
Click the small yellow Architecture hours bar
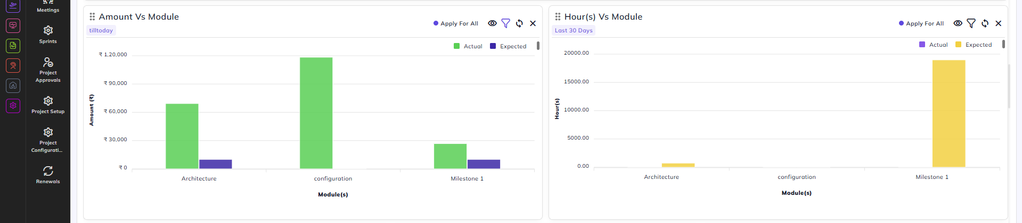[678, 165]
